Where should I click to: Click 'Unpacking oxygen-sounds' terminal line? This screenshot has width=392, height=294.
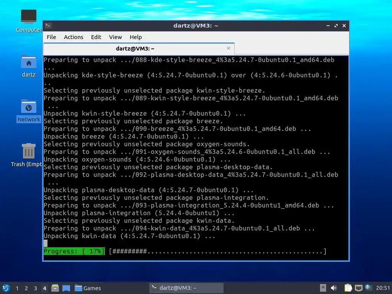click(x=137, y=160)
